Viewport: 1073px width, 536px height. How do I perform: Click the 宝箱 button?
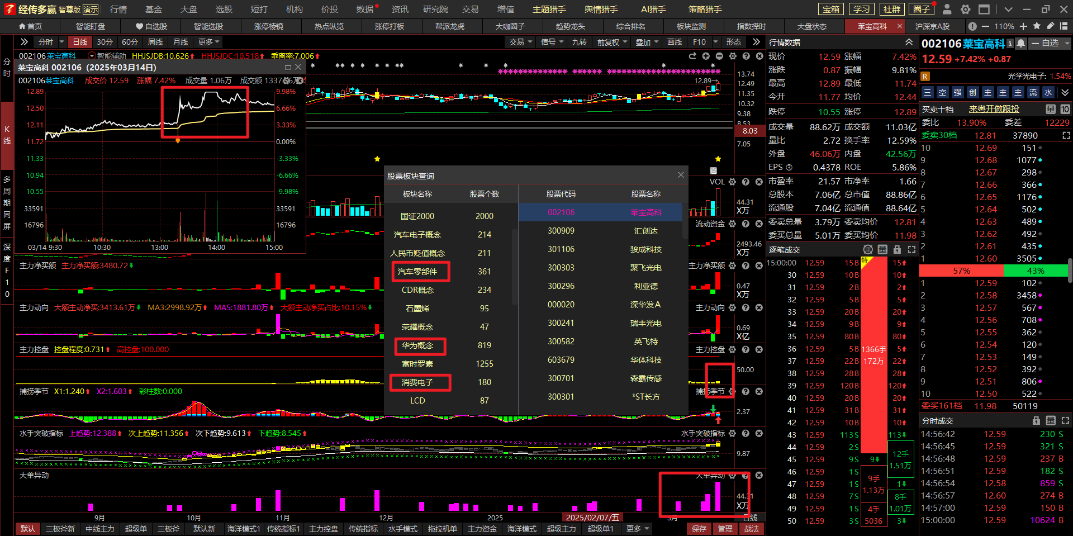(x=831, y=9)
